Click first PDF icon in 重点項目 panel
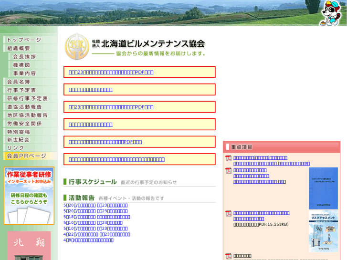The height and width of the screenshot is (260, 347). pos(228,158)
